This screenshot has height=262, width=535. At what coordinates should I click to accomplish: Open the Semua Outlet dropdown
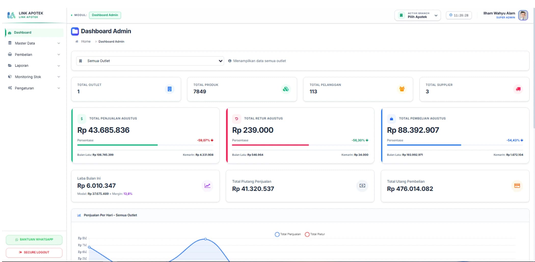[x=150, y=61]
